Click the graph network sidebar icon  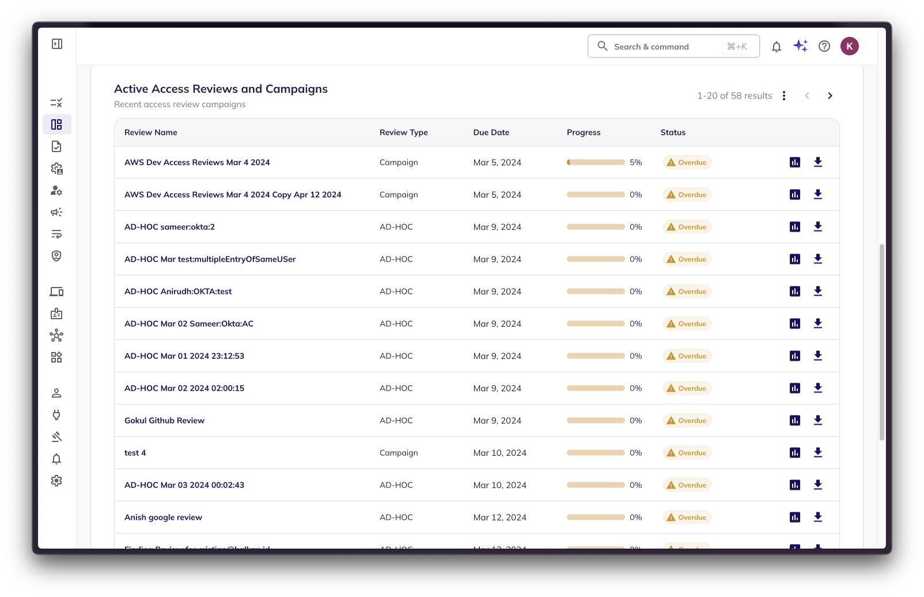click(x=56, y=335)
